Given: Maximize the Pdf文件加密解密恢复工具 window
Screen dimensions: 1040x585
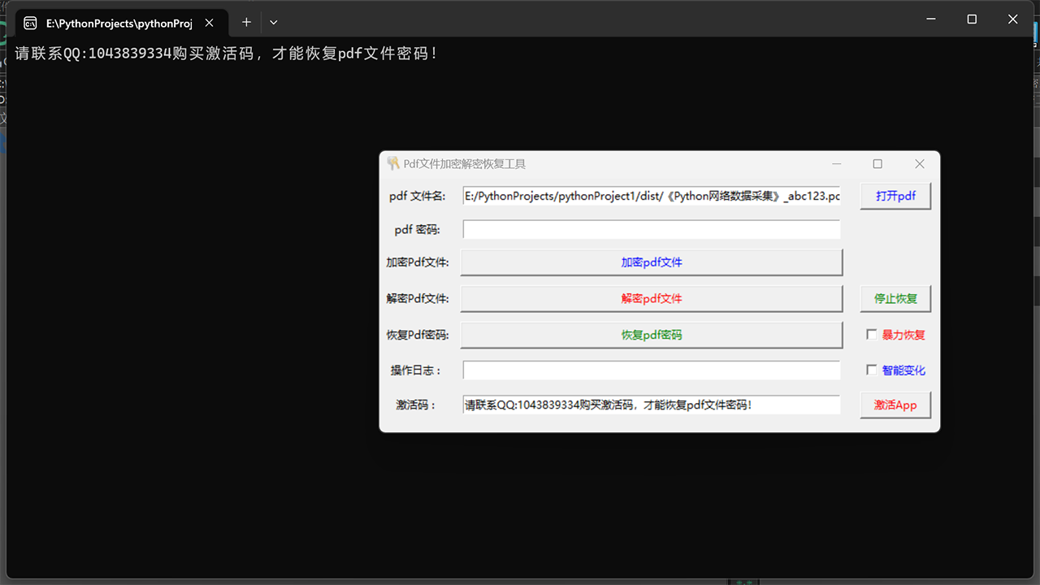Looking at the screenshot, I should pos(877,163).
